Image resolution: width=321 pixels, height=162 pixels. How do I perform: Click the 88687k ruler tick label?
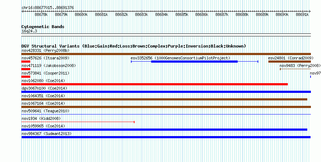[x=222, y=14]
